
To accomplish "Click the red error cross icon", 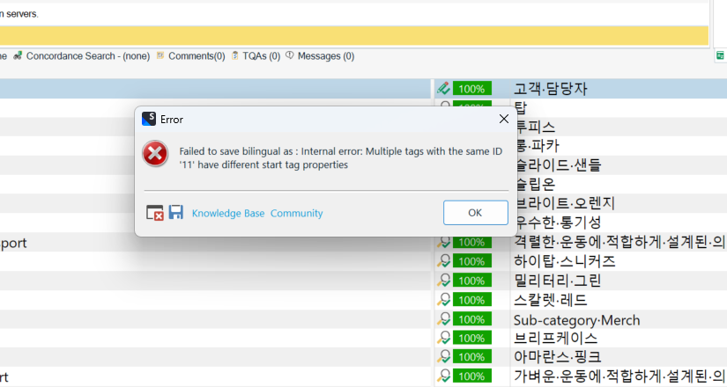I will coord(155,153).
